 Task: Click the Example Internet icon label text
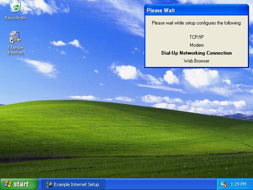[15, 50]
